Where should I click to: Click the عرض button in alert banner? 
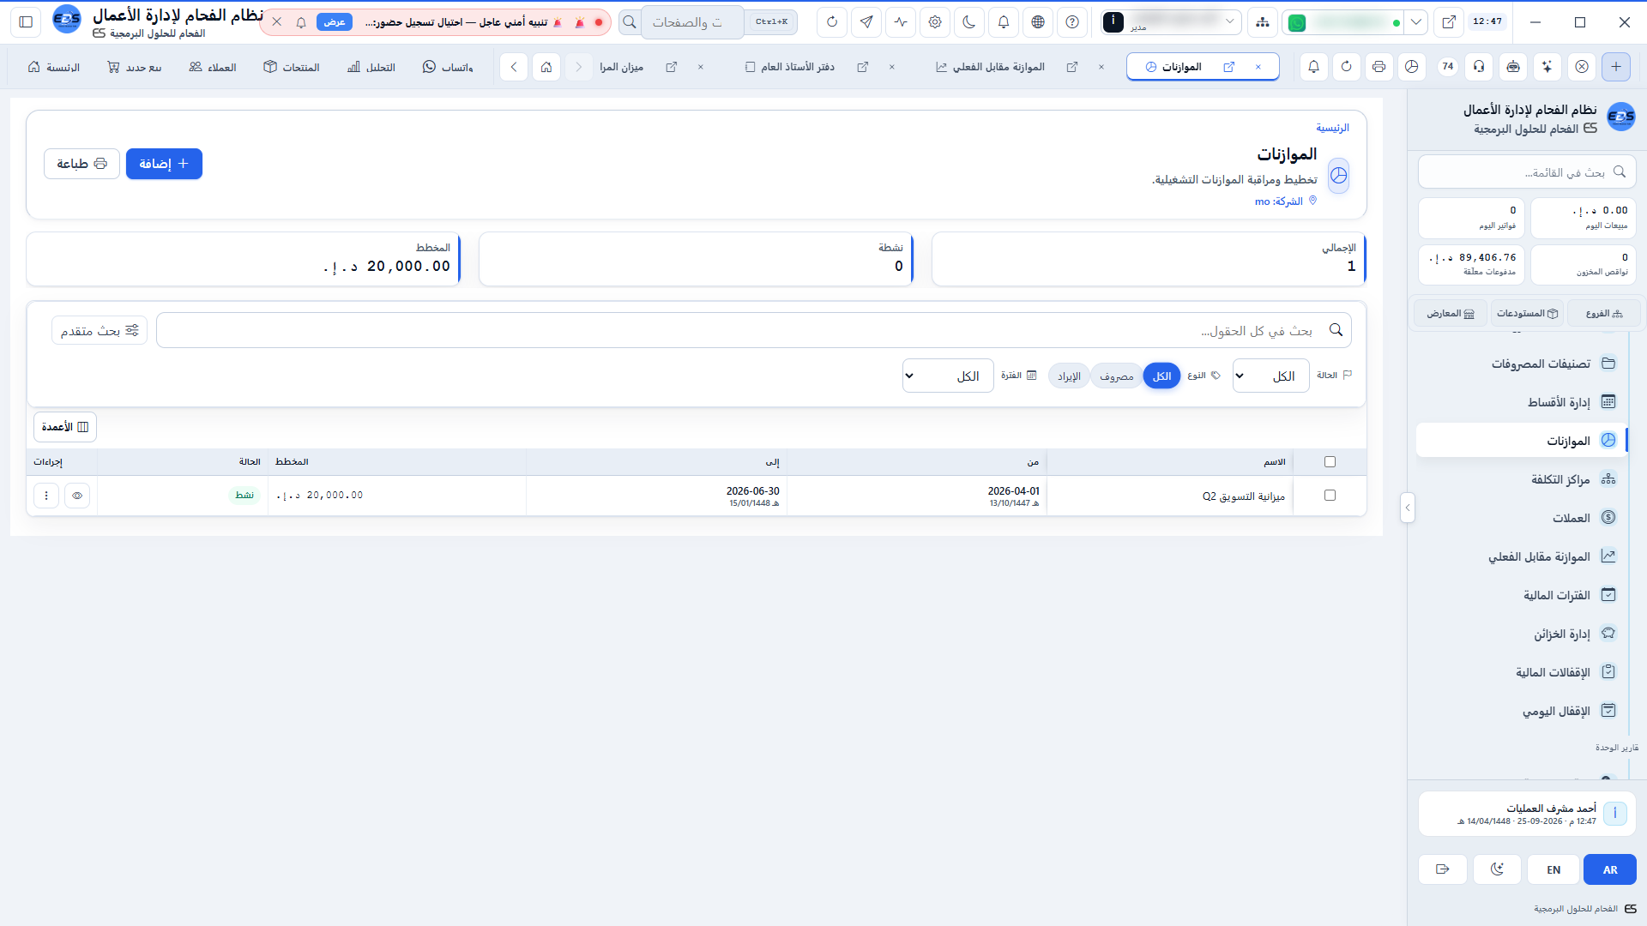tap(335, 22)
